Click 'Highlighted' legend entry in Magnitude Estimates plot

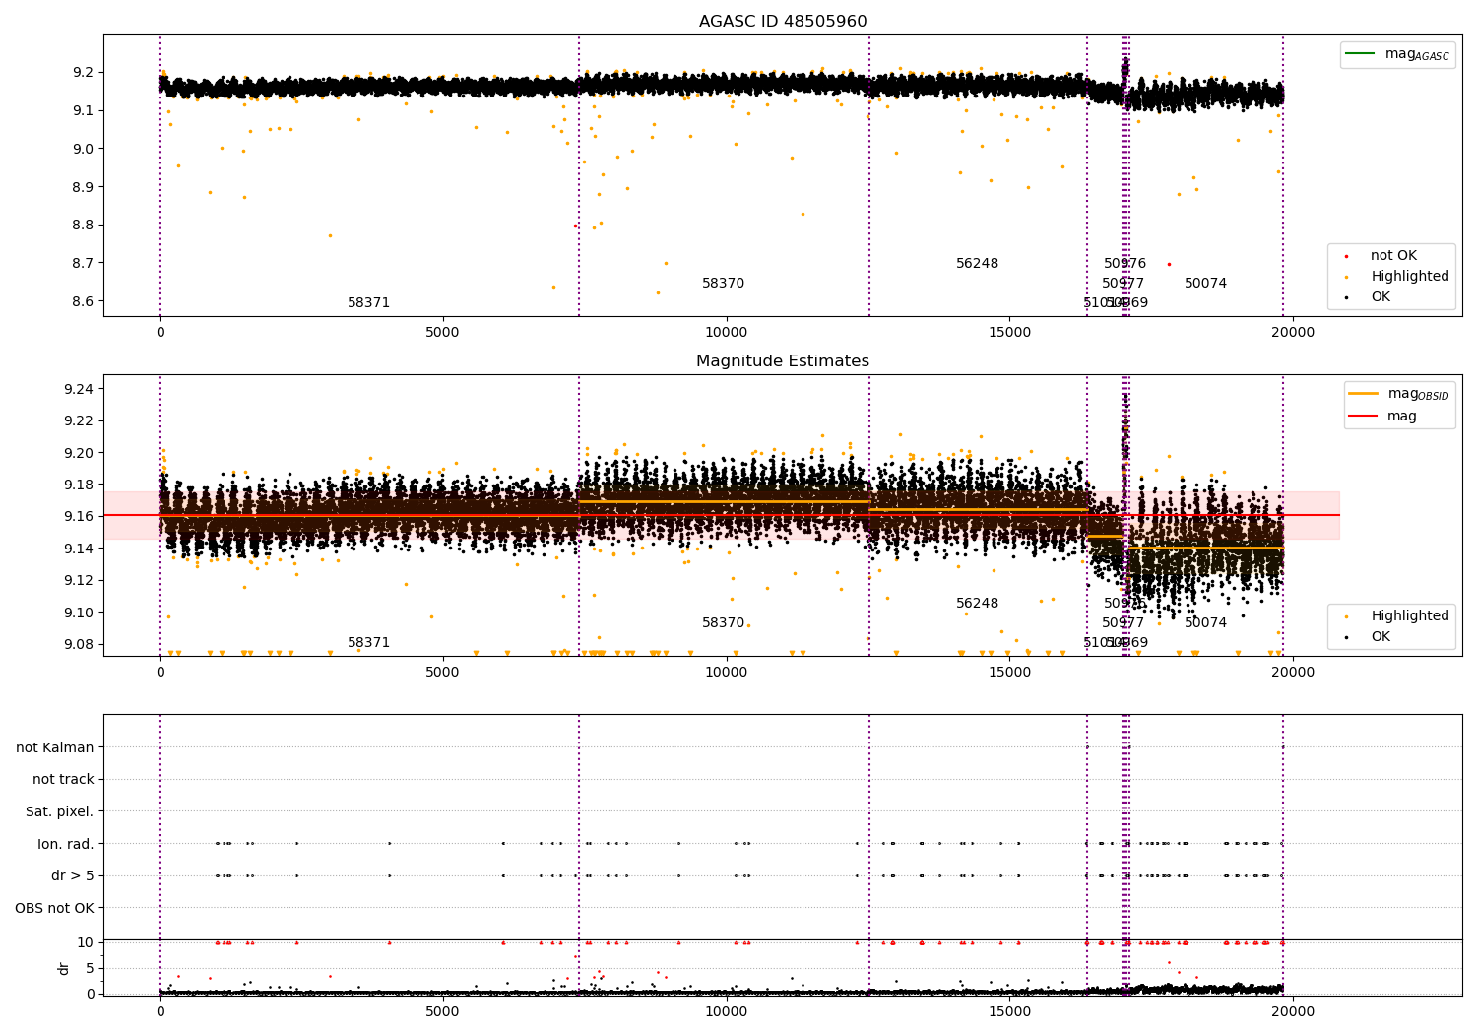[x=1398, y=616]
